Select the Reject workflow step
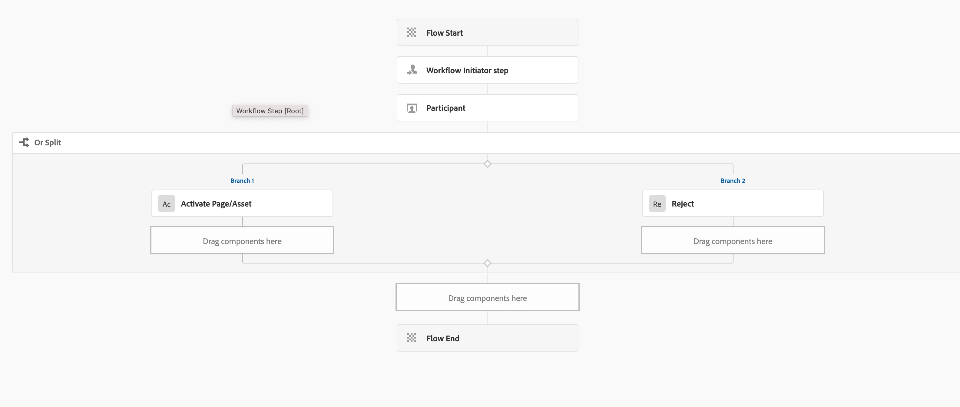The height and width of the screenshot is (407, 960). (x=732, y=203)
